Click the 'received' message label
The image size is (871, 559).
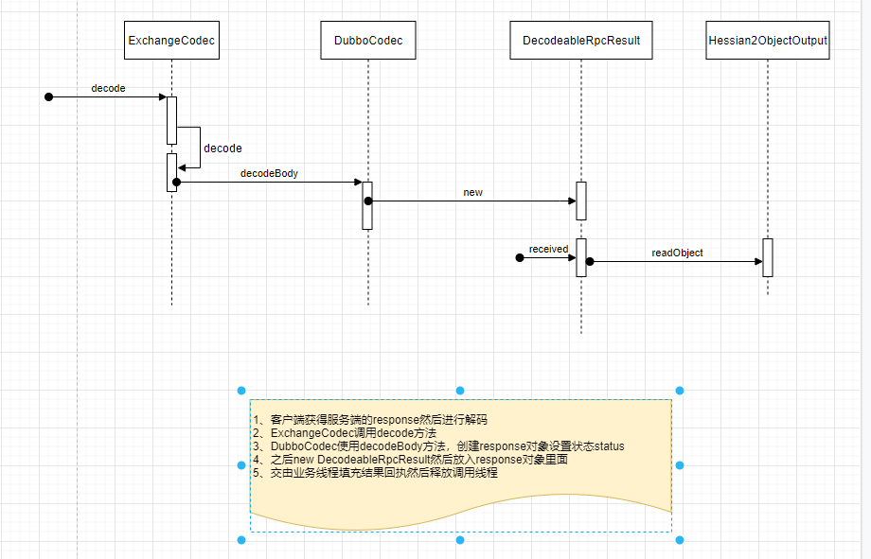click(548, 250)
